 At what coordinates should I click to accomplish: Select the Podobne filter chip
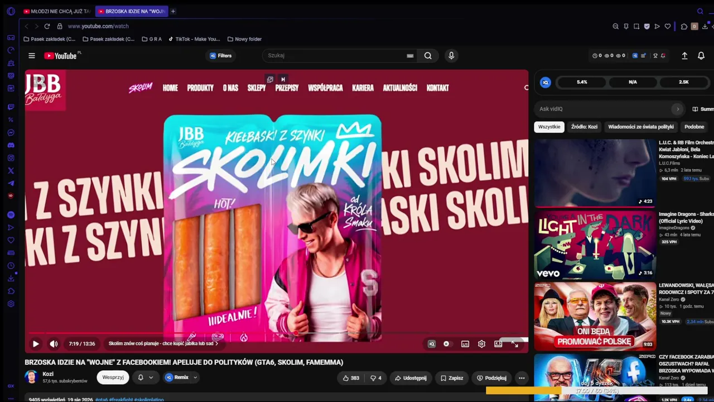click(694, 127)
